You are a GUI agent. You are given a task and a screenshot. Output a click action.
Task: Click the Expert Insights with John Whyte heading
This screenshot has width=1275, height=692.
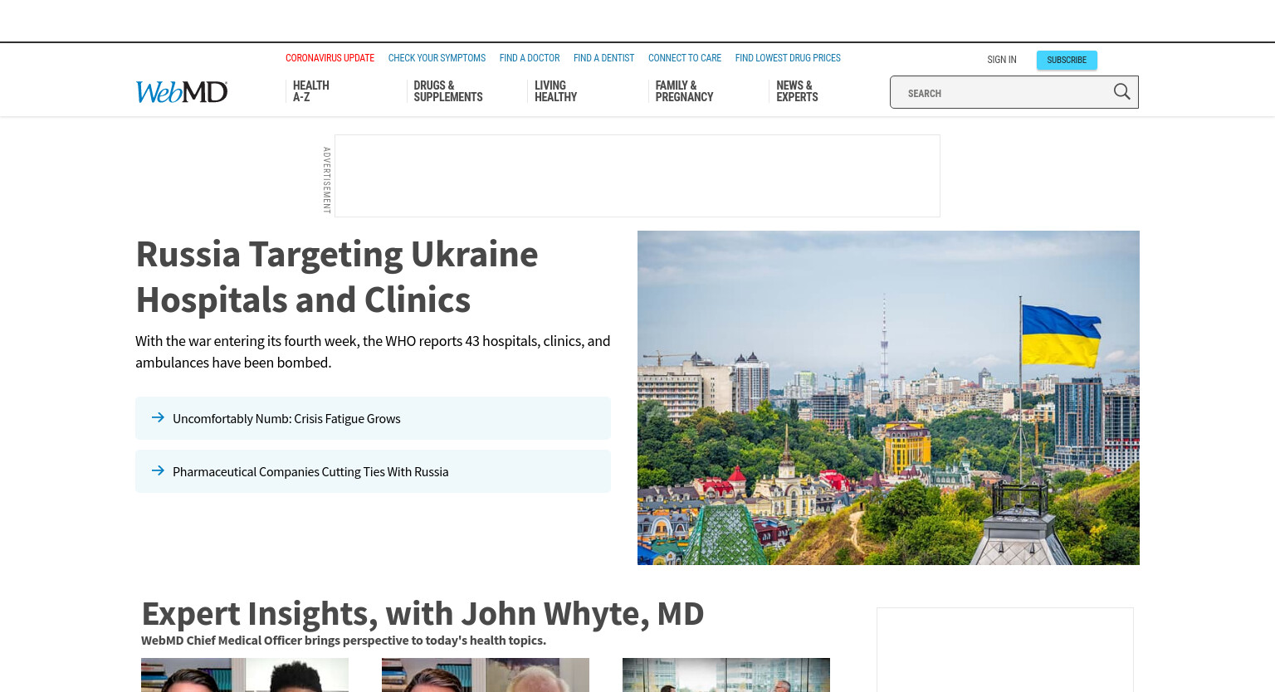[423, 614]
